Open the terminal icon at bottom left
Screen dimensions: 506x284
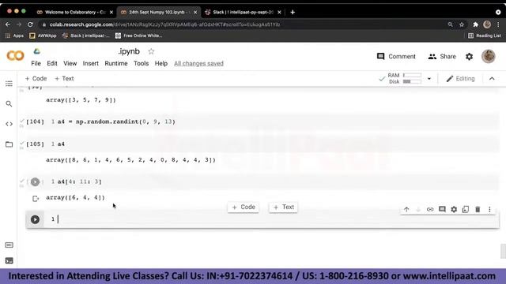click(x=9, y=260)
